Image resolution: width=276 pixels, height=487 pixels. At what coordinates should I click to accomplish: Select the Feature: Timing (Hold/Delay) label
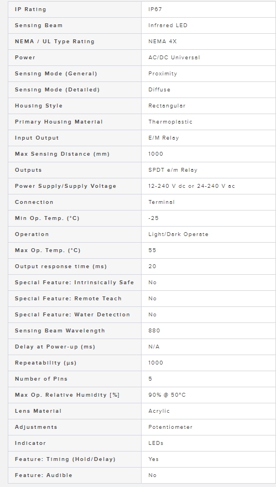[x=65, y=459]
